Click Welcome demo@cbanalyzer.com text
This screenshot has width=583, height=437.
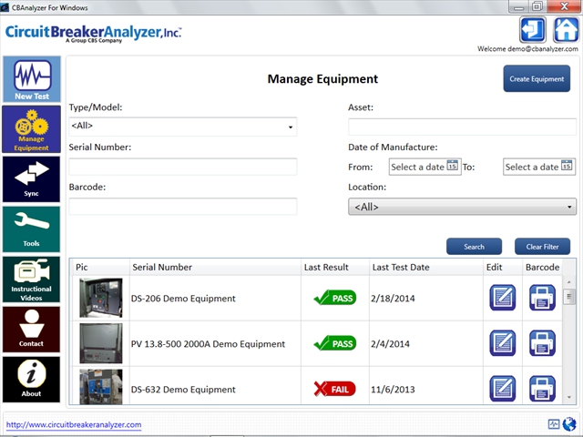(527, 48)
